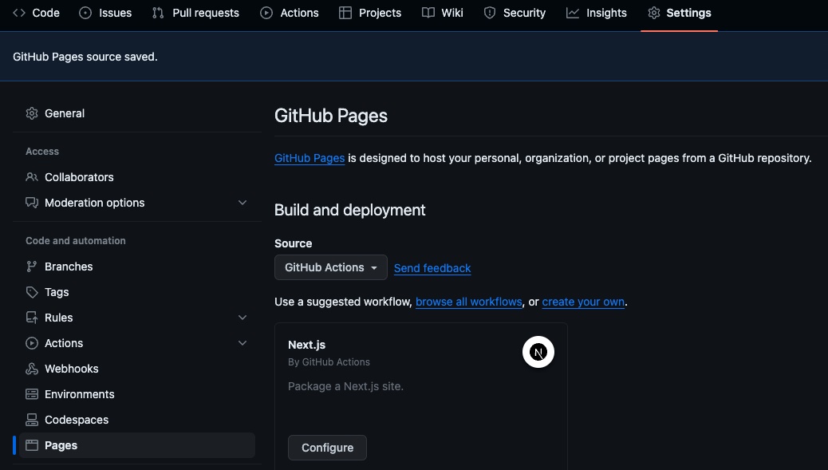Click the Next.js logo icon
828x470 pixels.
tap(538, 353)
